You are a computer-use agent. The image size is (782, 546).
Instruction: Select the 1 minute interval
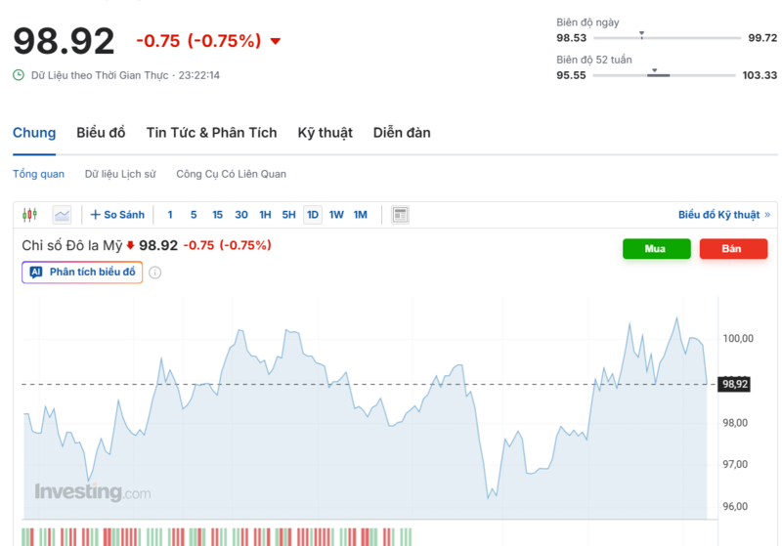170,215
